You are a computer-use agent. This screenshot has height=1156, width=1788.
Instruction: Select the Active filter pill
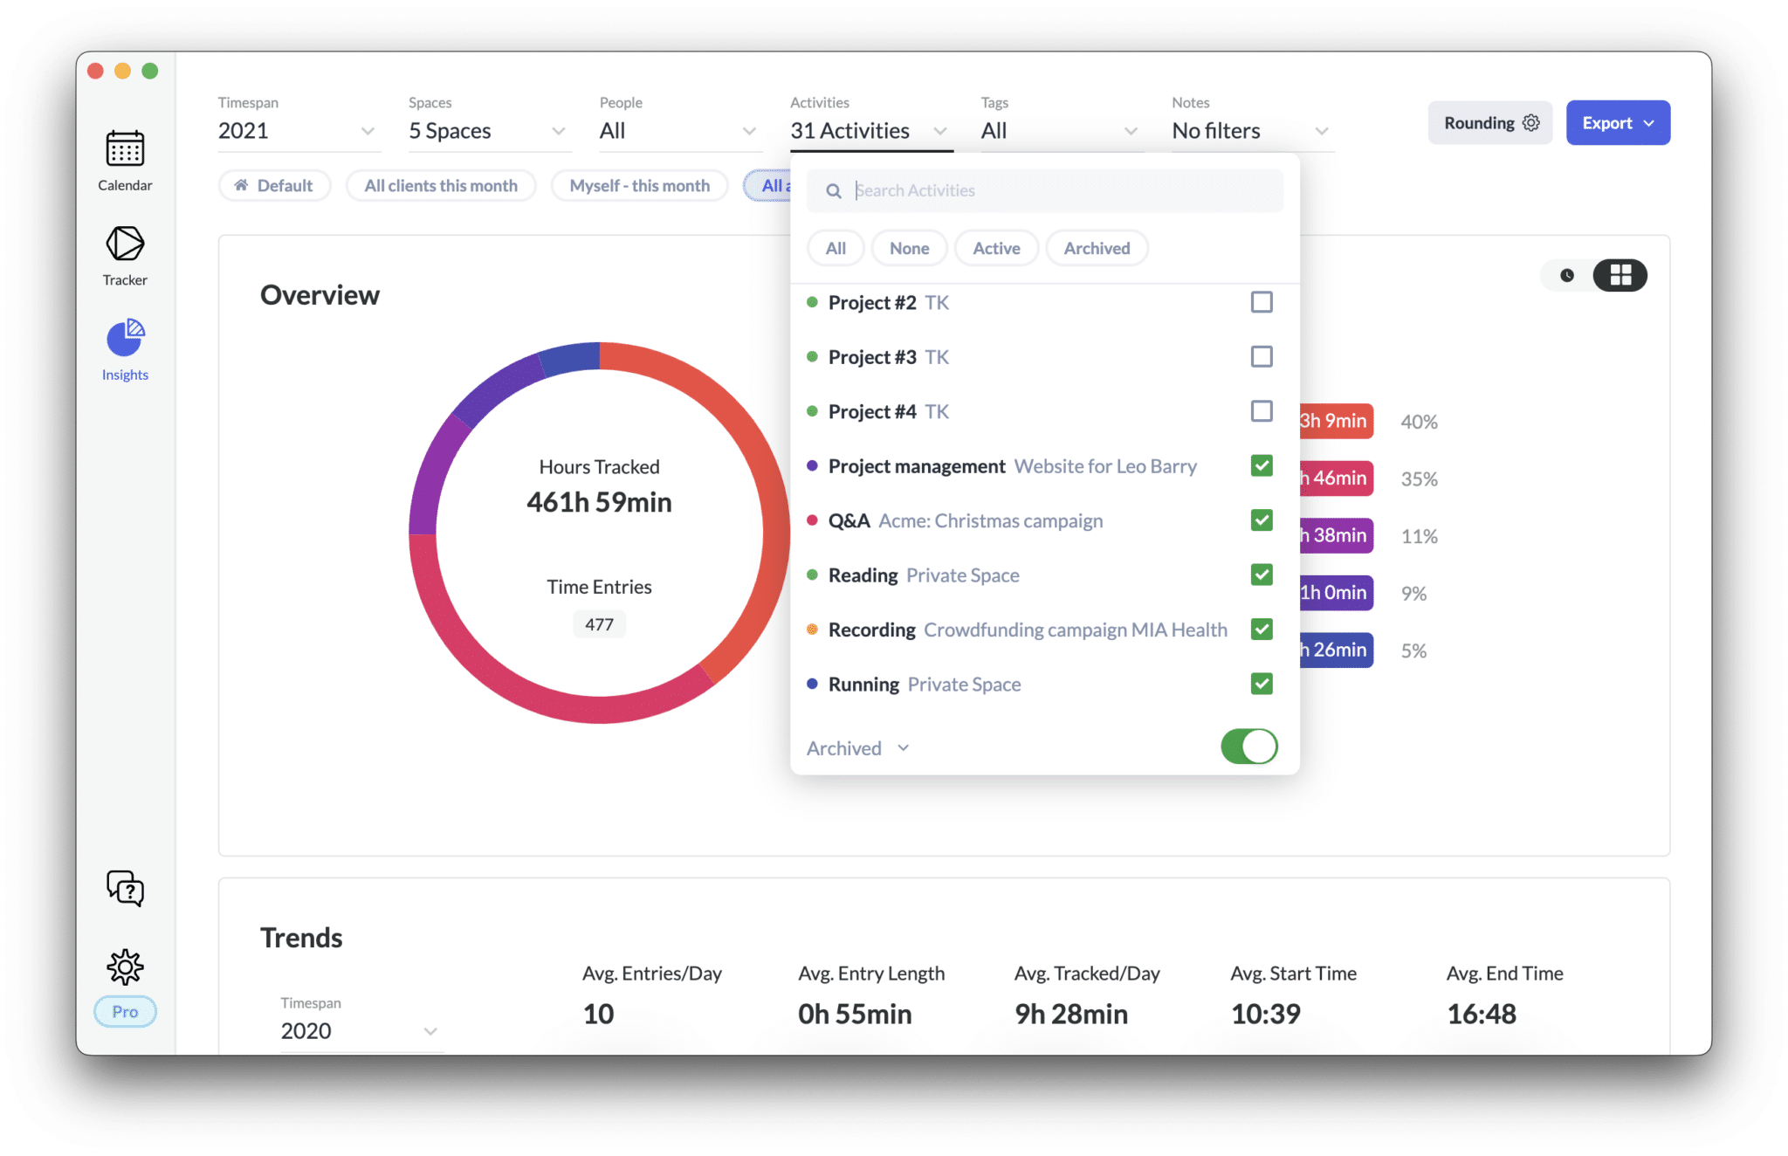(x=996, y=248)
